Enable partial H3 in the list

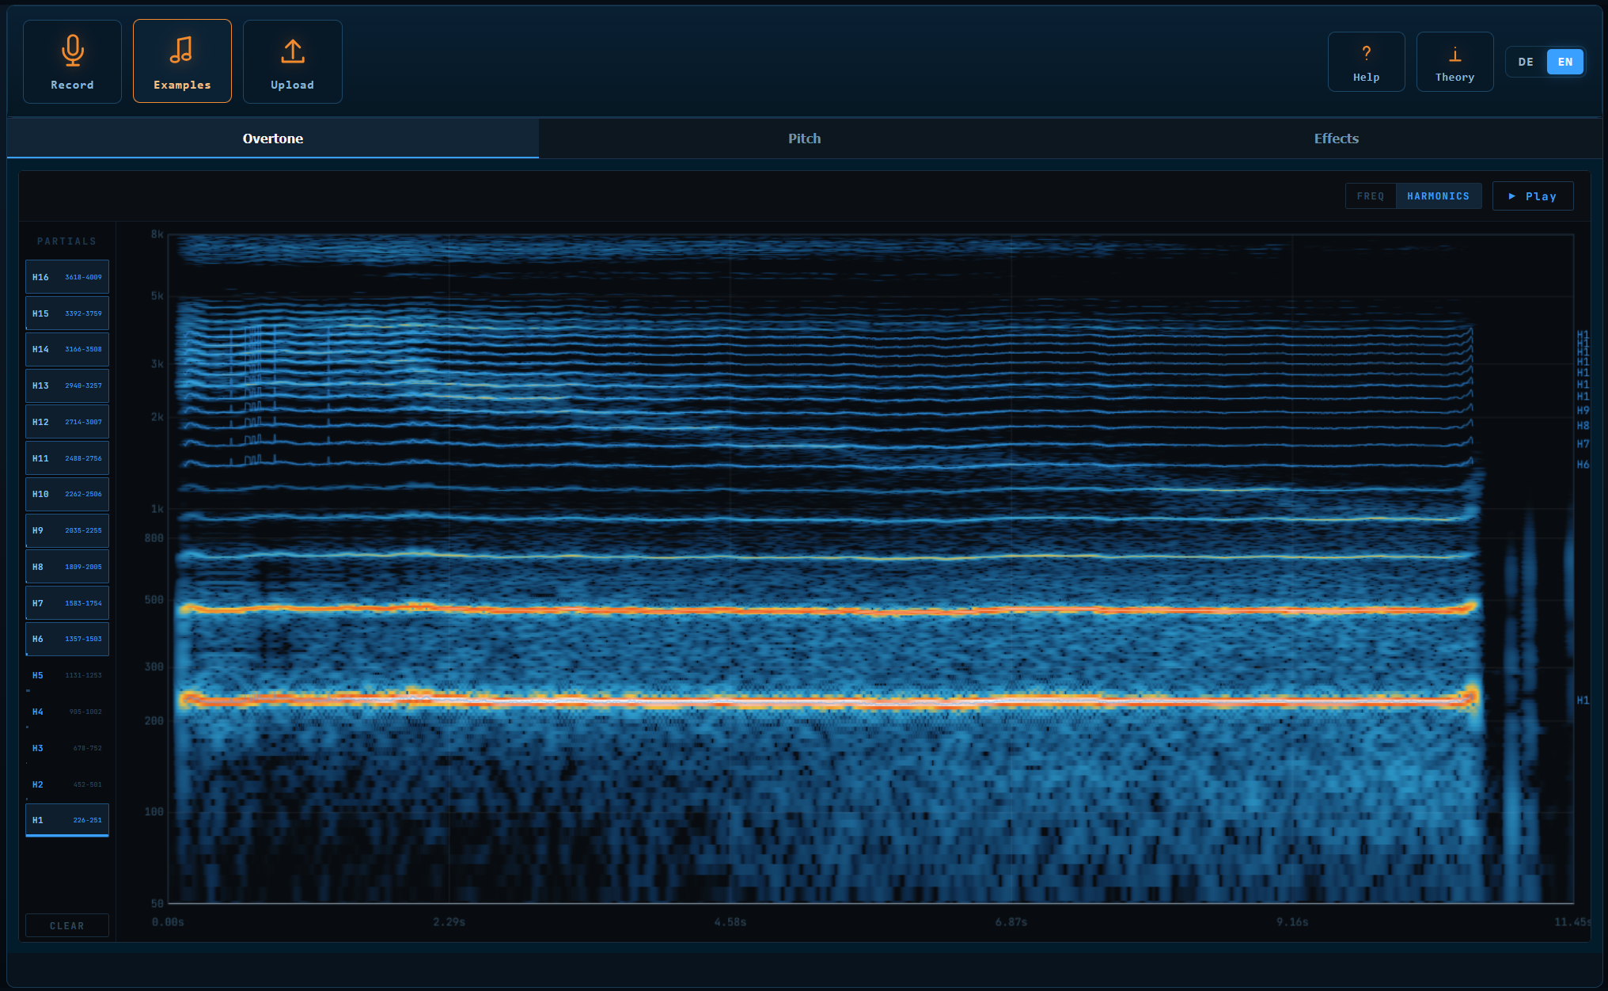(x=67, y=748)
